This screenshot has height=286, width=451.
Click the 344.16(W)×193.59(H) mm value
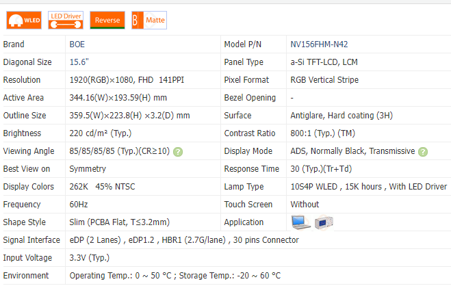click(x=118, y=98)
